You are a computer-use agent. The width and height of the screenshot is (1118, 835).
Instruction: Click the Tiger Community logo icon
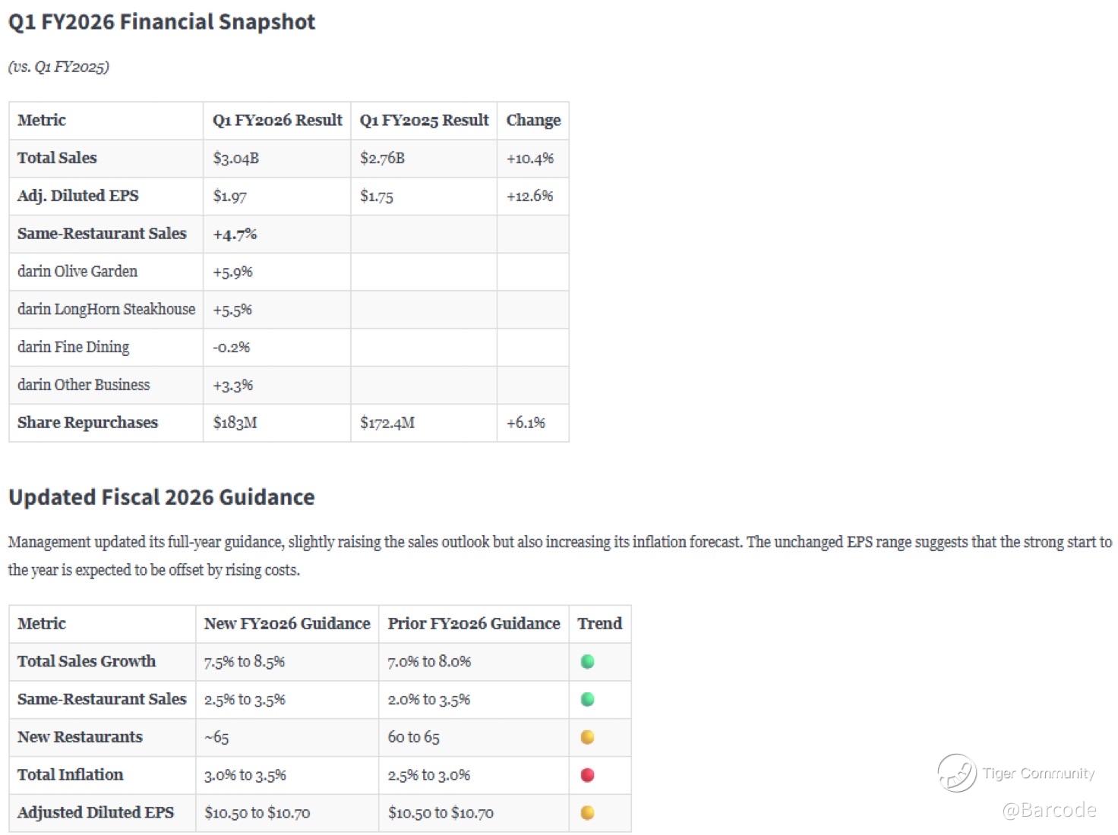957,773
